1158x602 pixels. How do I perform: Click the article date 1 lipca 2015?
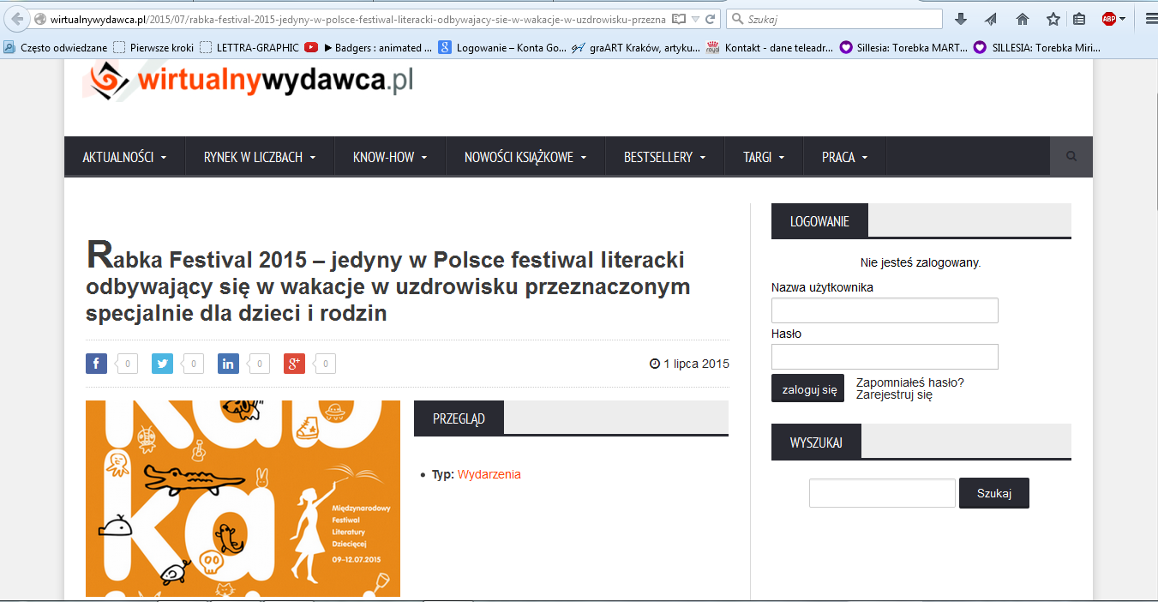pyautogui.click(x=690, y=364)
